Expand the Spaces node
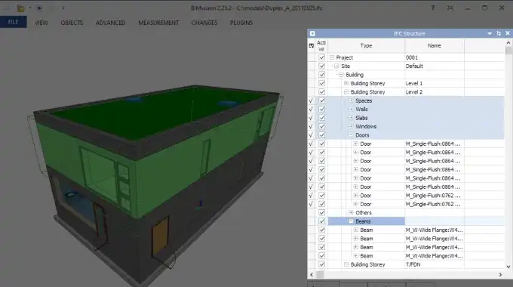This screenshot has height=287, width=513. [x=351, y=100]
